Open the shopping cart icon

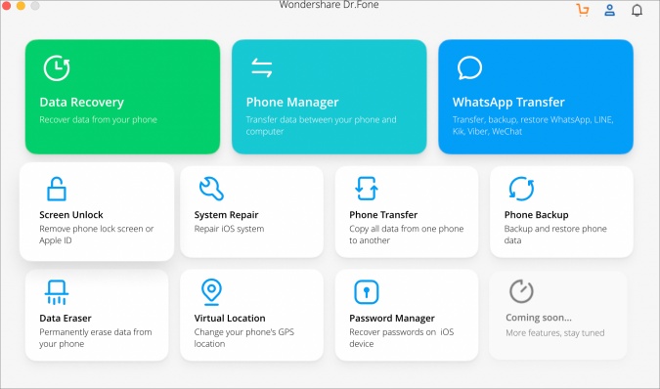point(583,10)
